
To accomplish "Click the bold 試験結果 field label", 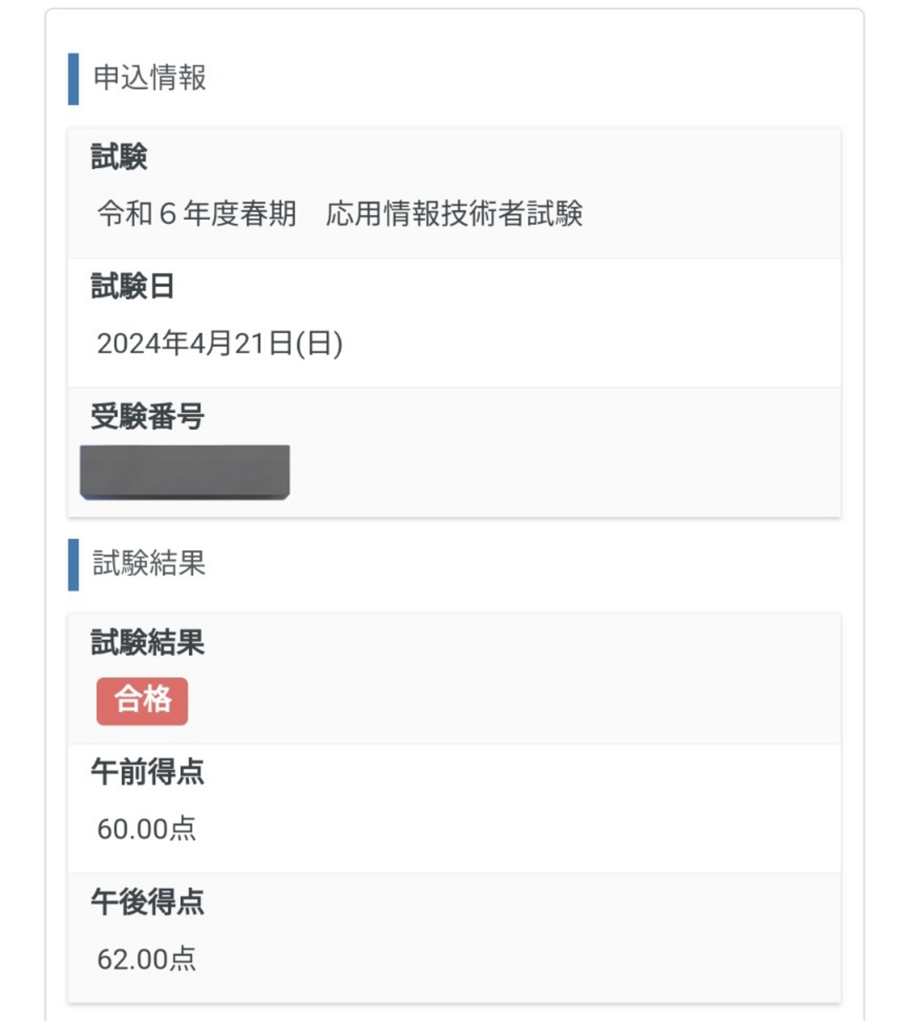I will tap(147, 642).
